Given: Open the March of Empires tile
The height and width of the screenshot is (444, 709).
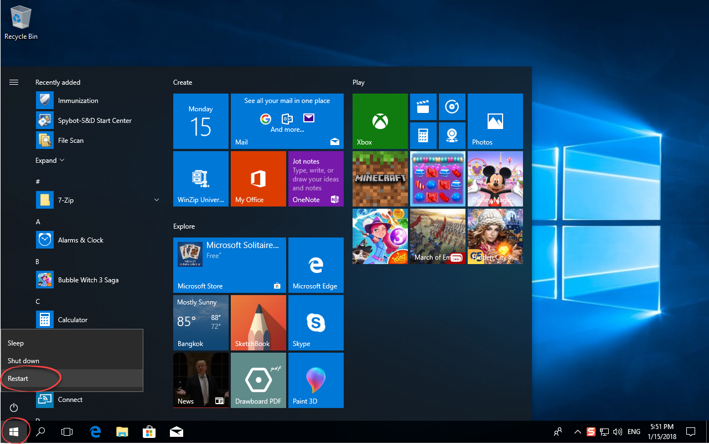Looking at the screenshot, I should (438, 236).
